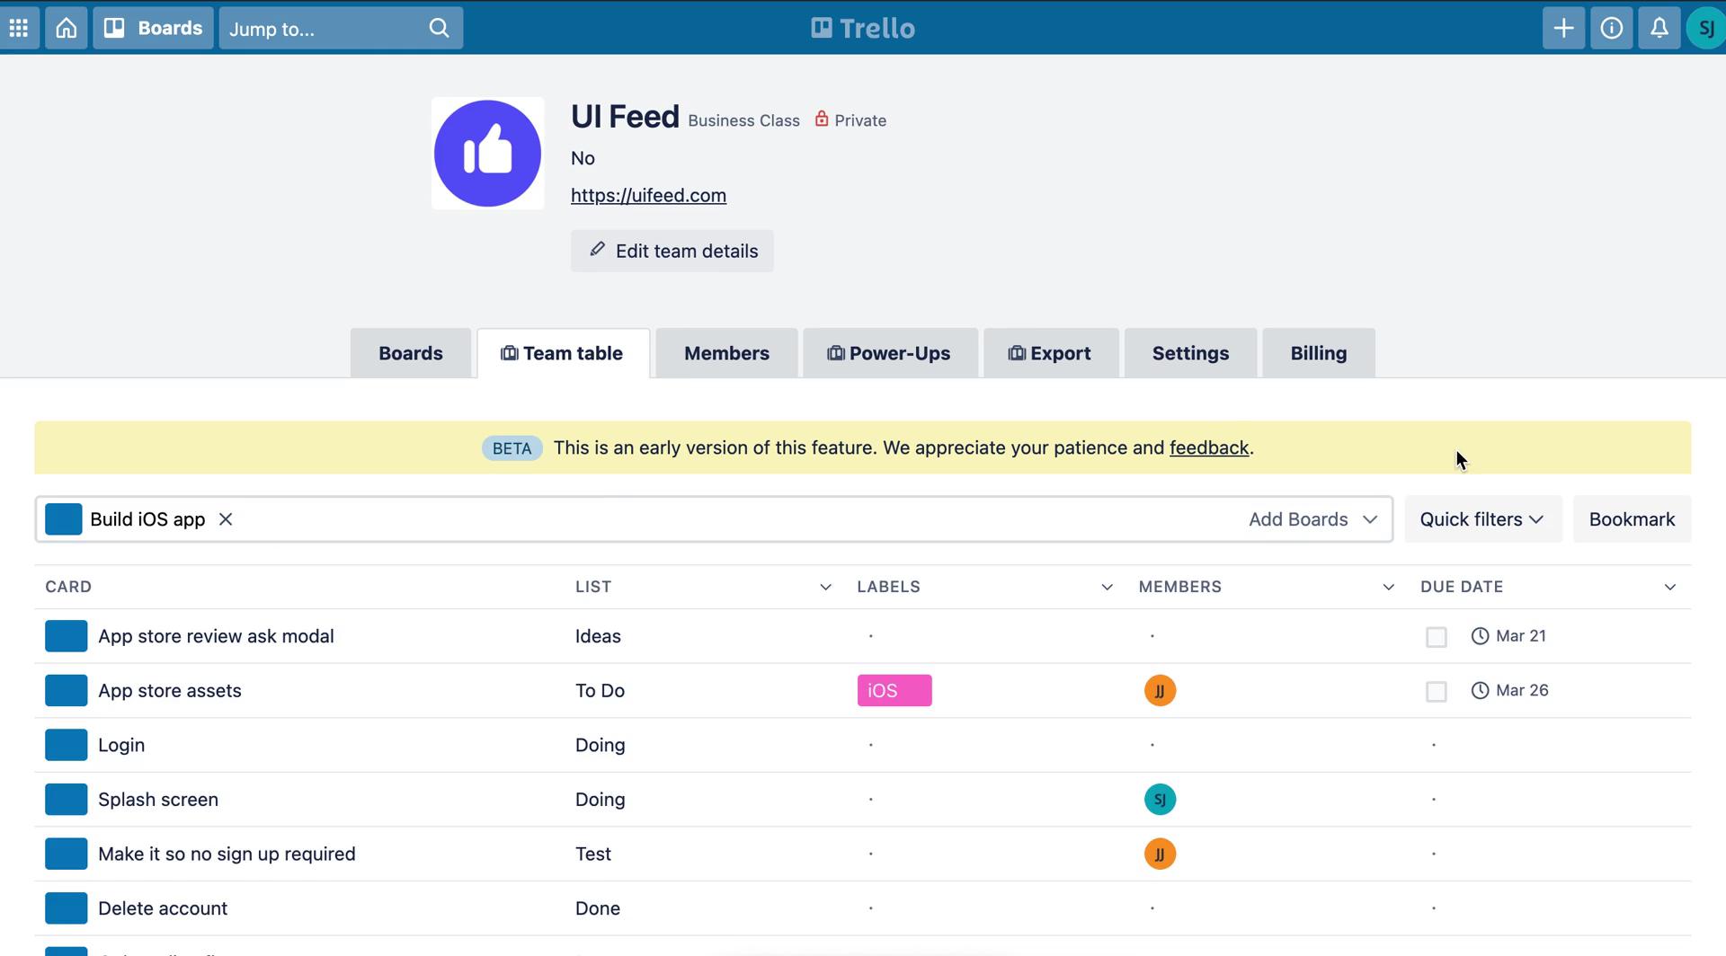
Task: Click board swatch beside Splash screen card
Action: (66, 800)
